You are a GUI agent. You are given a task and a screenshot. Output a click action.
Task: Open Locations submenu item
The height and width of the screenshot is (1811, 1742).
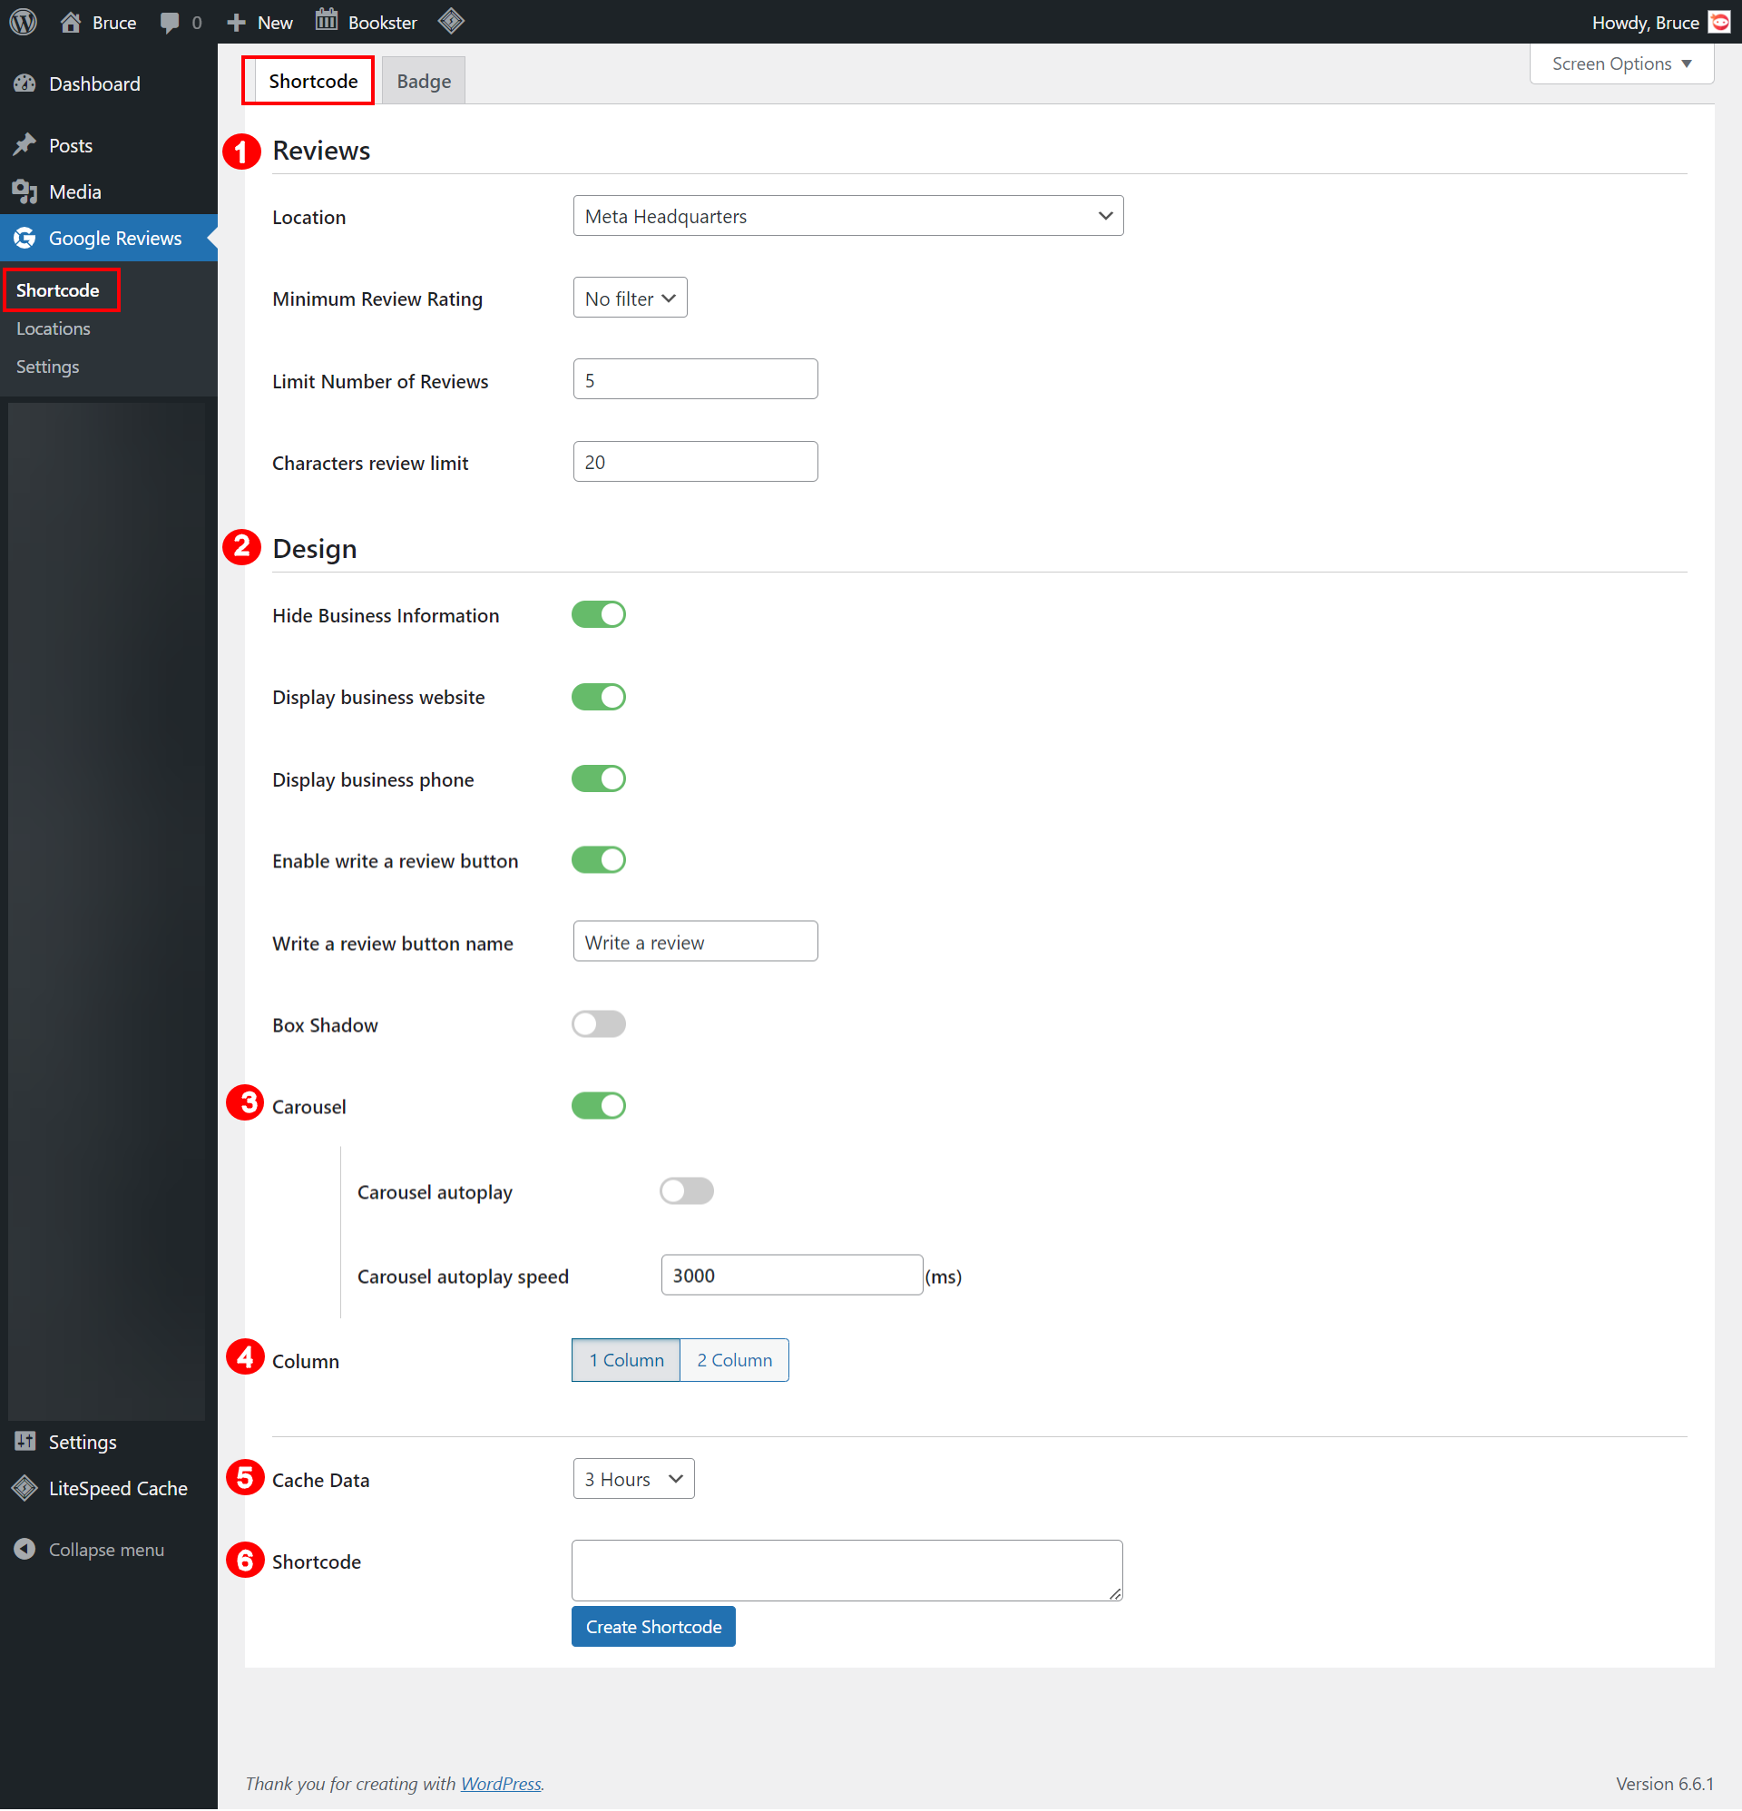(x=54, y=328)
